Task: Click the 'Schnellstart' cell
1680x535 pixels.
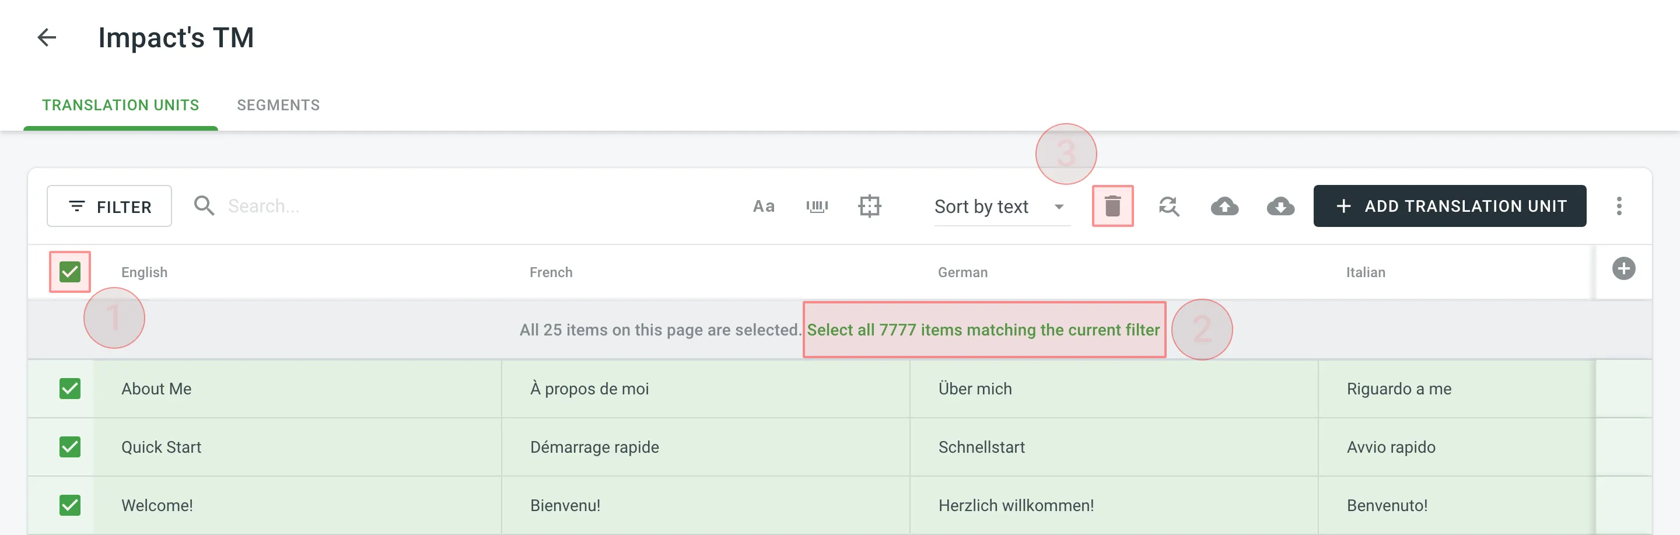Action: [x=1114, y=447]
